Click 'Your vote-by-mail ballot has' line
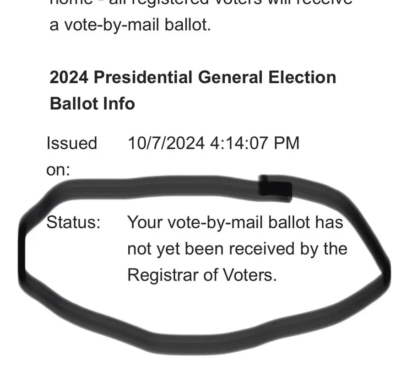This screenshot has width=412, height=387. tap(235, 223)
